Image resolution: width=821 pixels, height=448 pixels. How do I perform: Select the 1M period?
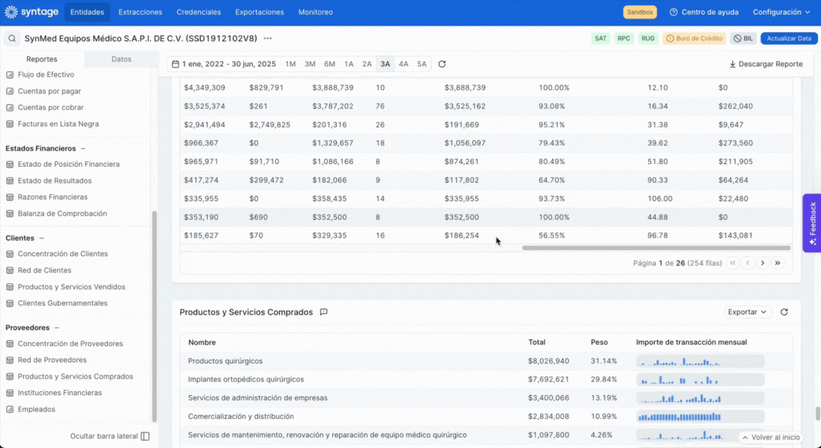[291, 64]
